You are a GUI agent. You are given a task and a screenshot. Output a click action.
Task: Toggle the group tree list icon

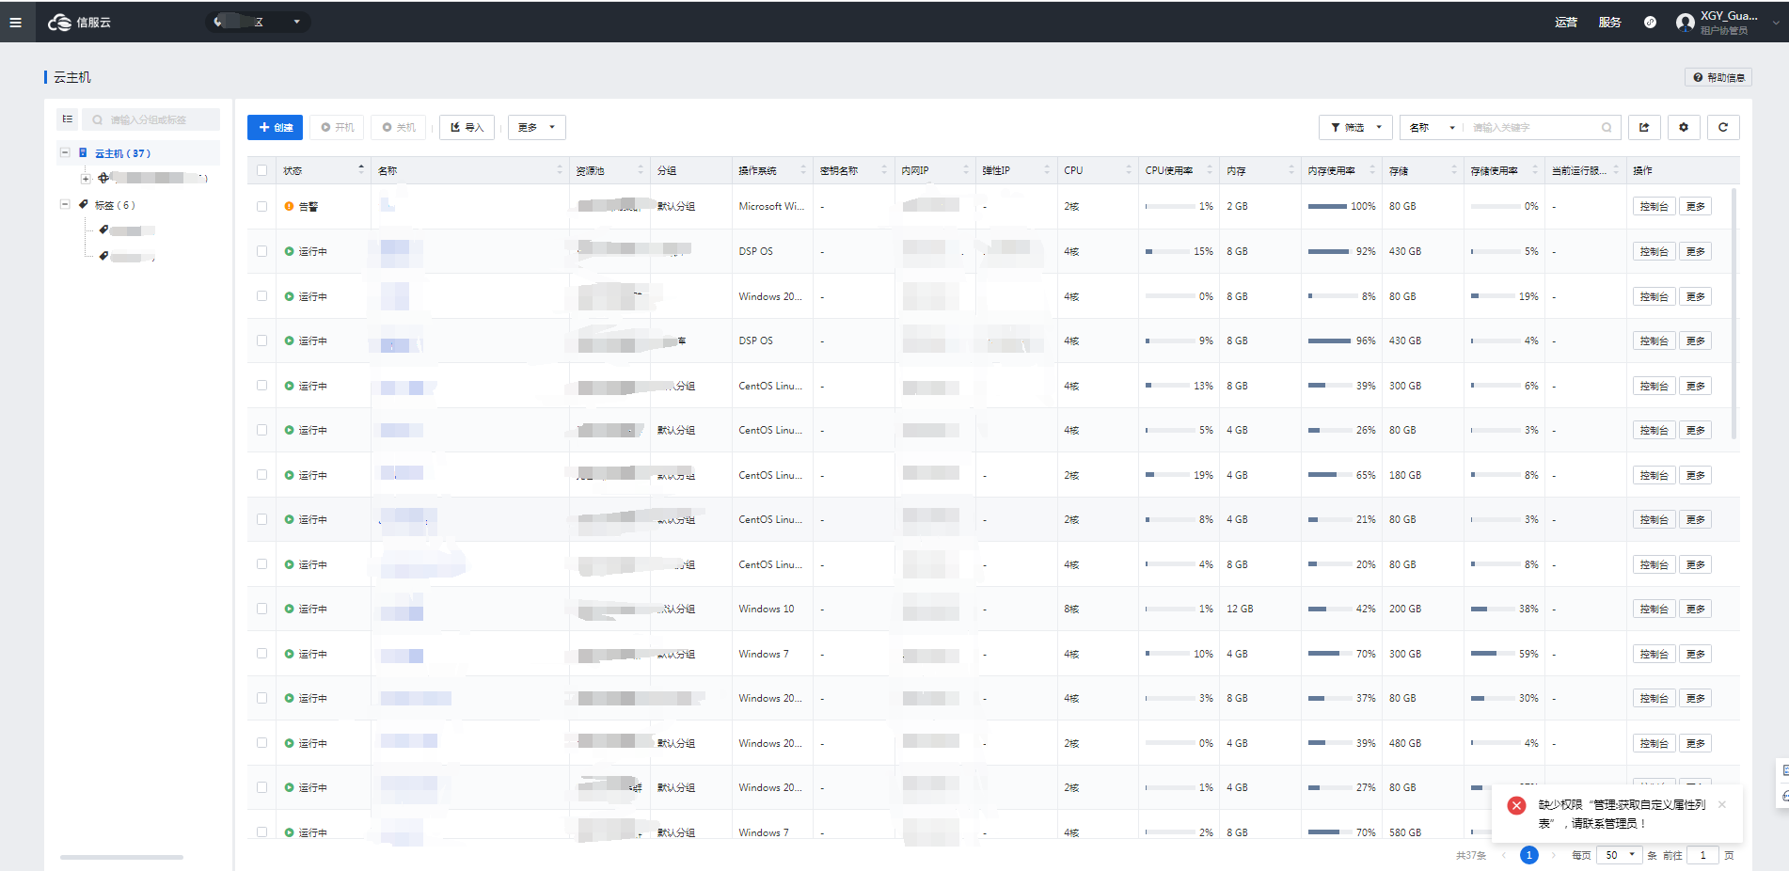(68, 119)
